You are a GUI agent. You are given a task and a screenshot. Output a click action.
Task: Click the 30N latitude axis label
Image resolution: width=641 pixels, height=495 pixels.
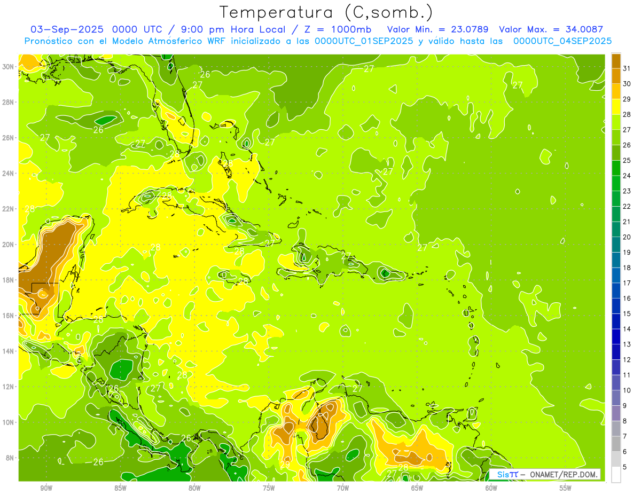(x=9, y=67)
